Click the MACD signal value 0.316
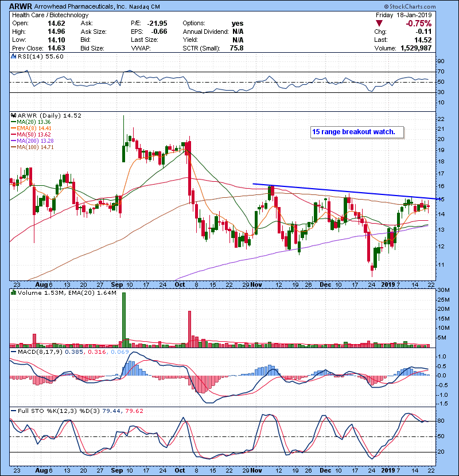Viewport: 459px width, 476px height. tap(97, 352)
